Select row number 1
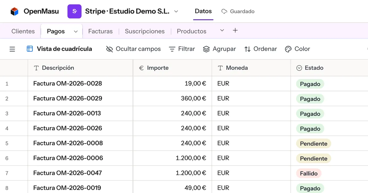368x193 pixels. pyautogui.click(x=7, y=84)
